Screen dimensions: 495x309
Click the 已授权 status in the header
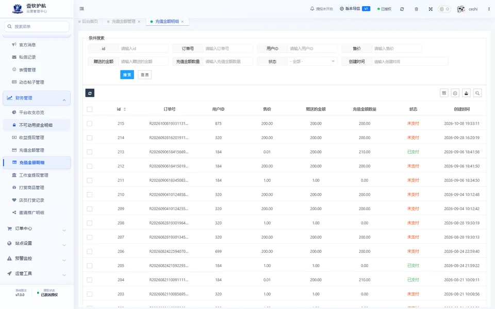point(384,9)
